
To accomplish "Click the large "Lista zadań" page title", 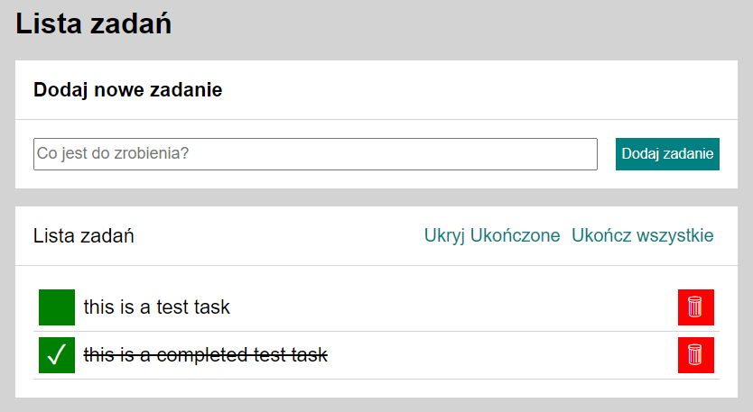I will point(94,24).
